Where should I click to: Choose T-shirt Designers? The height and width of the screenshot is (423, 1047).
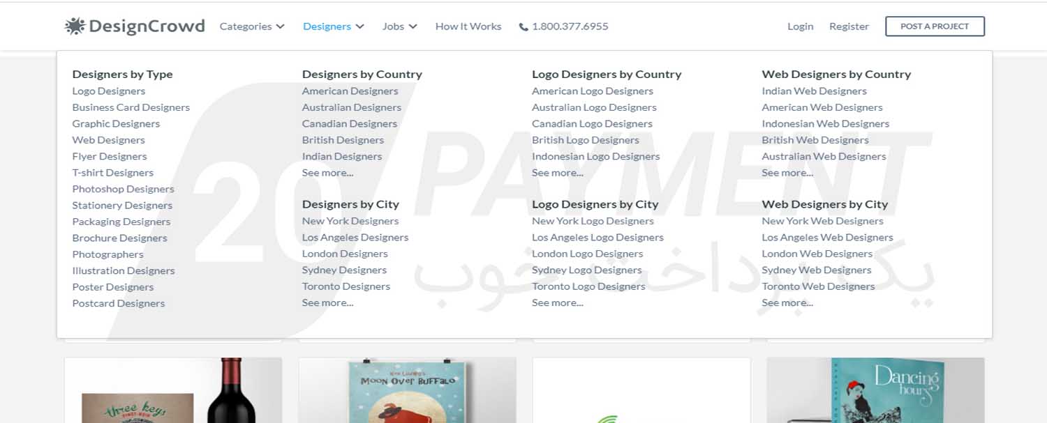112,173
